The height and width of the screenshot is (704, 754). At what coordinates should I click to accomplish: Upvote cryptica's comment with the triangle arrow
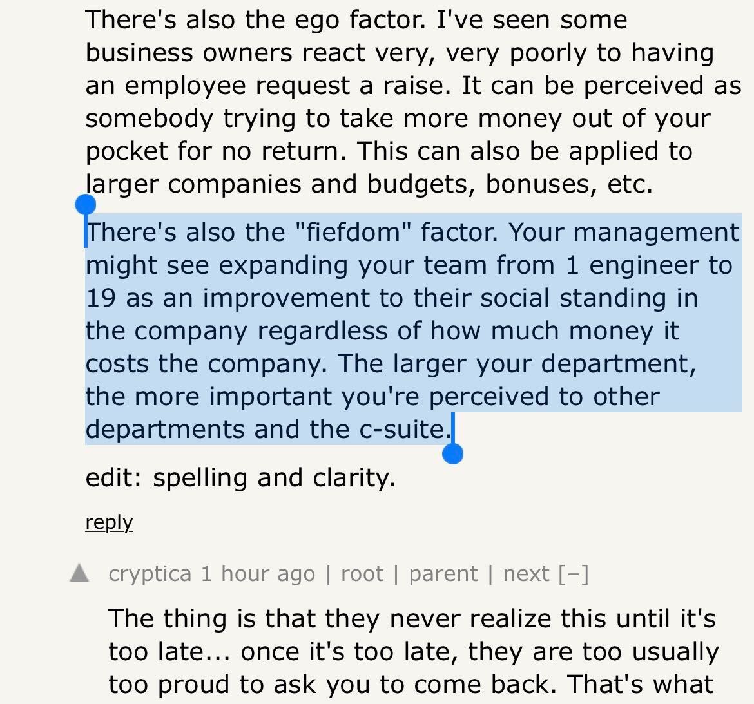(x=79, y=573)
